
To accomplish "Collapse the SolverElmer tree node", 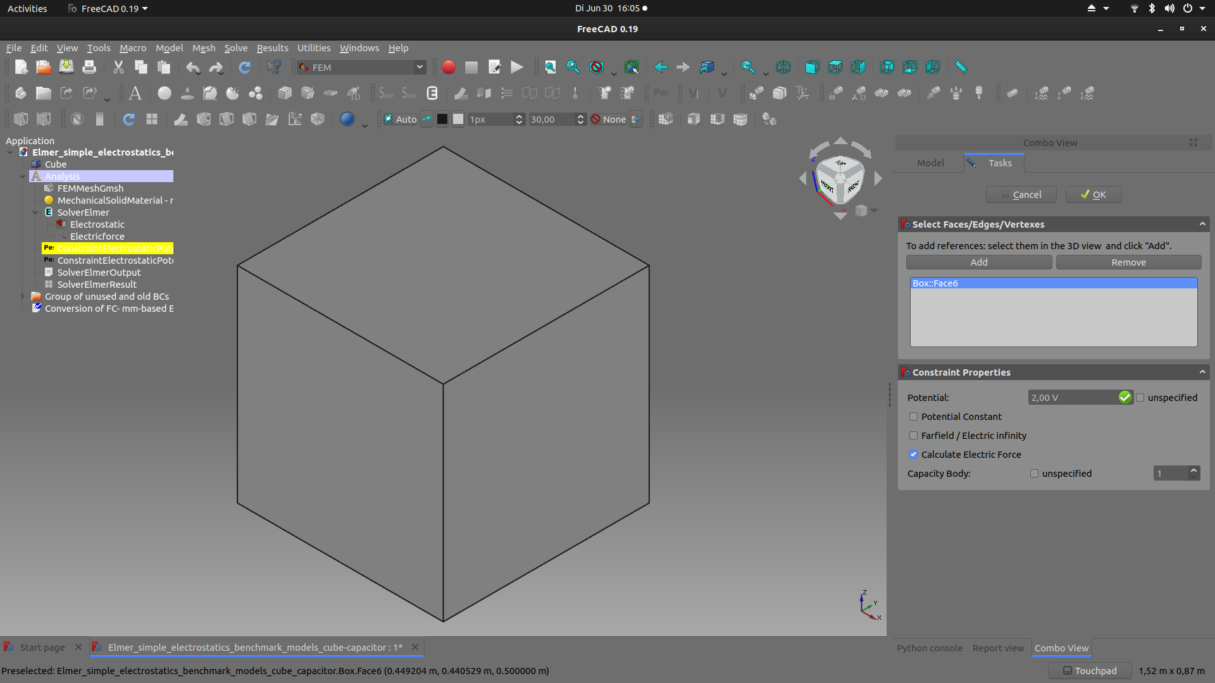I will pyautogui.click(x=35, y=212).
